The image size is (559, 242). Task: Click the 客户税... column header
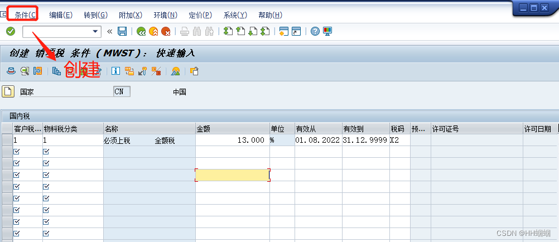point(28,129)
